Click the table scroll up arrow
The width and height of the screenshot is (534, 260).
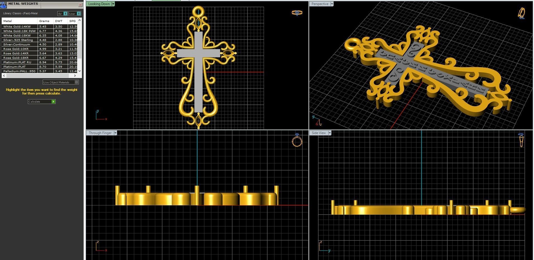79,20
